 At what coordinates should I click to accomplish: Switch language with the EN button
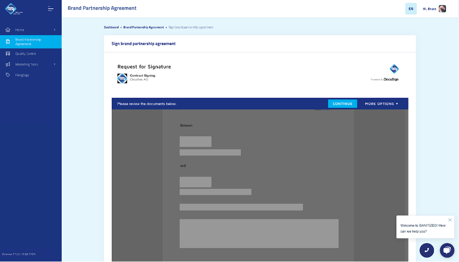coord(411,9)
